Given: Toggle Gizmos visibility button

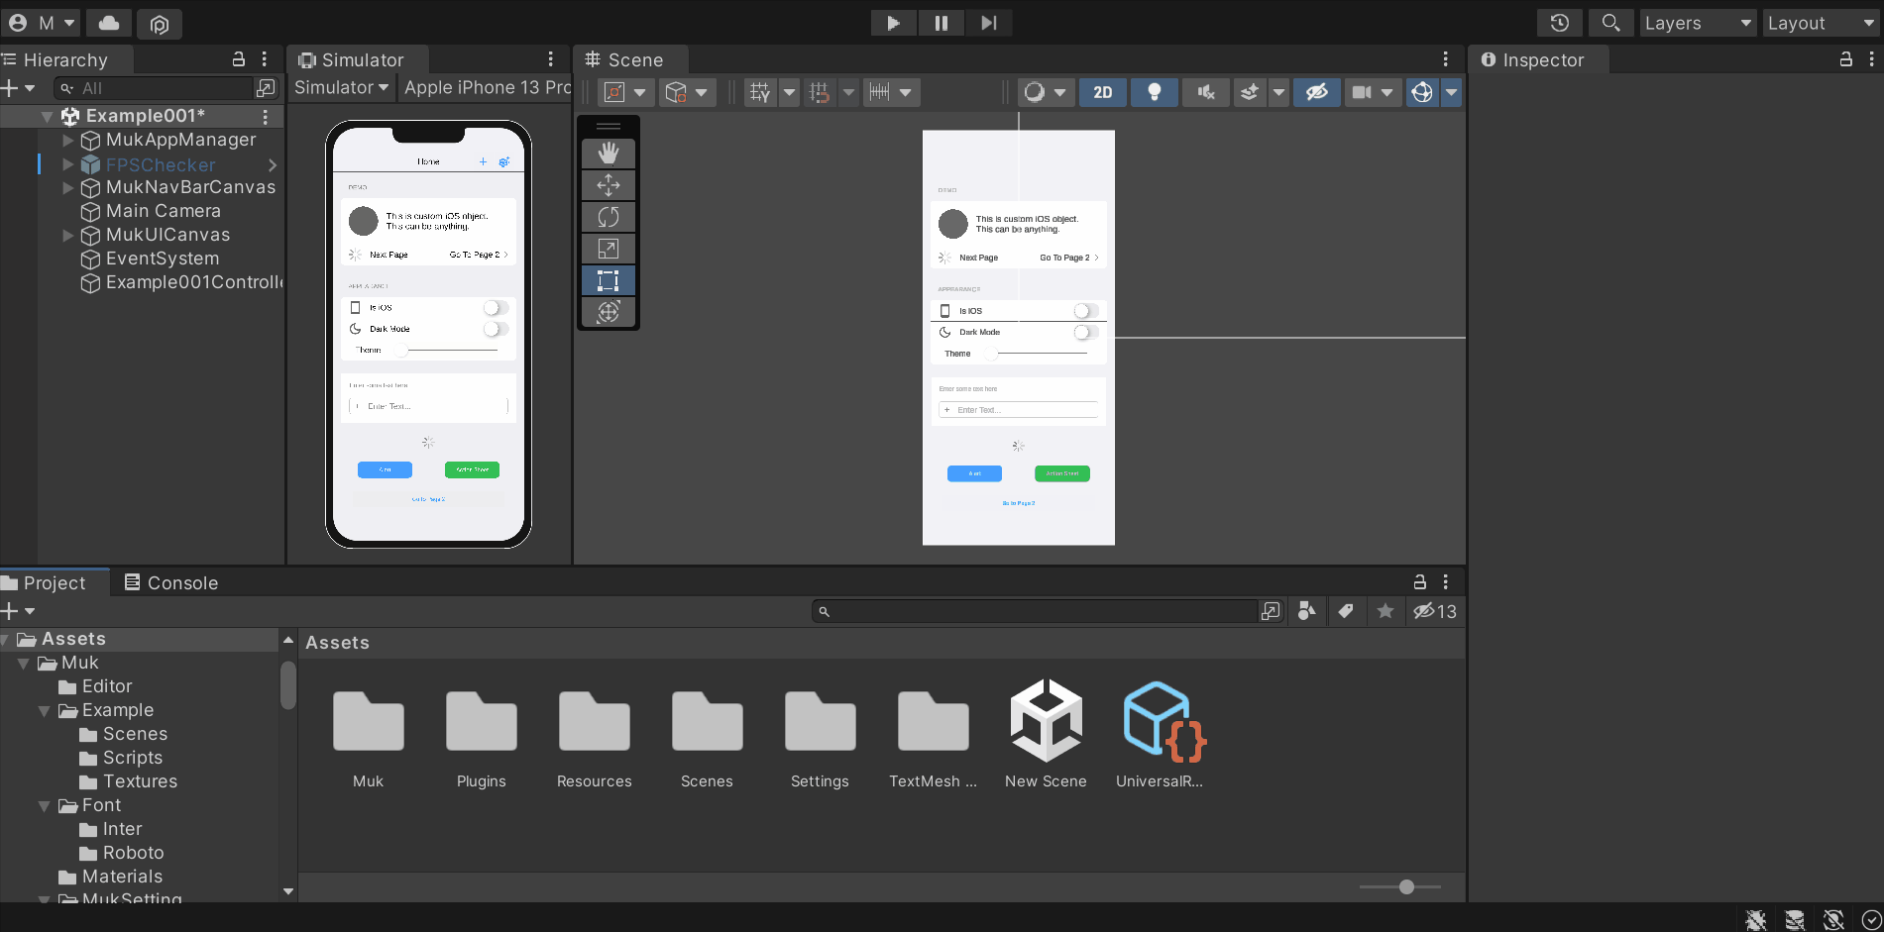Looking at the screenshot, I should click(x=1421, y=92).
